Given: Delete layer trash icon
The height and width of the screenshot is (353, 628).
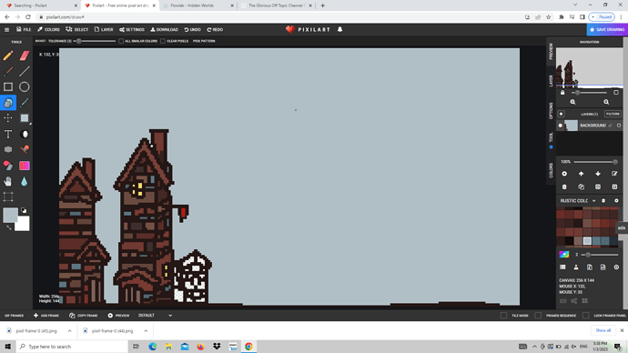Looking at the screenshot, I should [x=564, y=187].
